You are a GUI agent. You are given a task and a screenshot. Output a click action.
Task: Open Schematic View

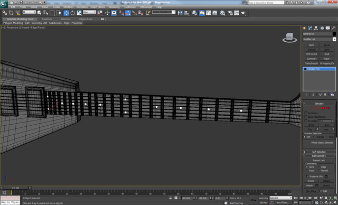pyautogui.click(x=215, y=13)
